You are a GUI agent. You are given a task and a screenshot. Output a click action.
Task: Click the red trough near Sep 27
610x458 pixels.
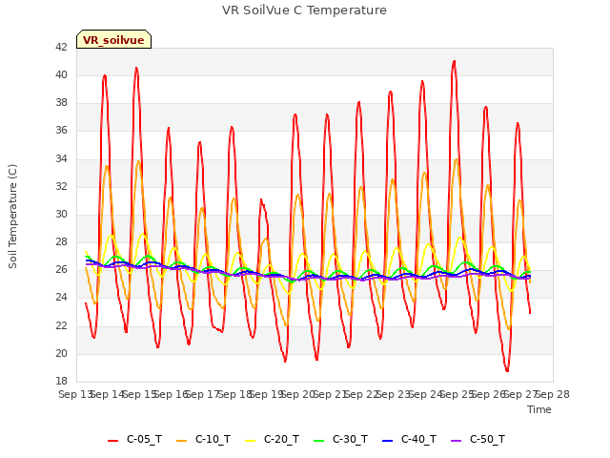click(x=507, y=370)
